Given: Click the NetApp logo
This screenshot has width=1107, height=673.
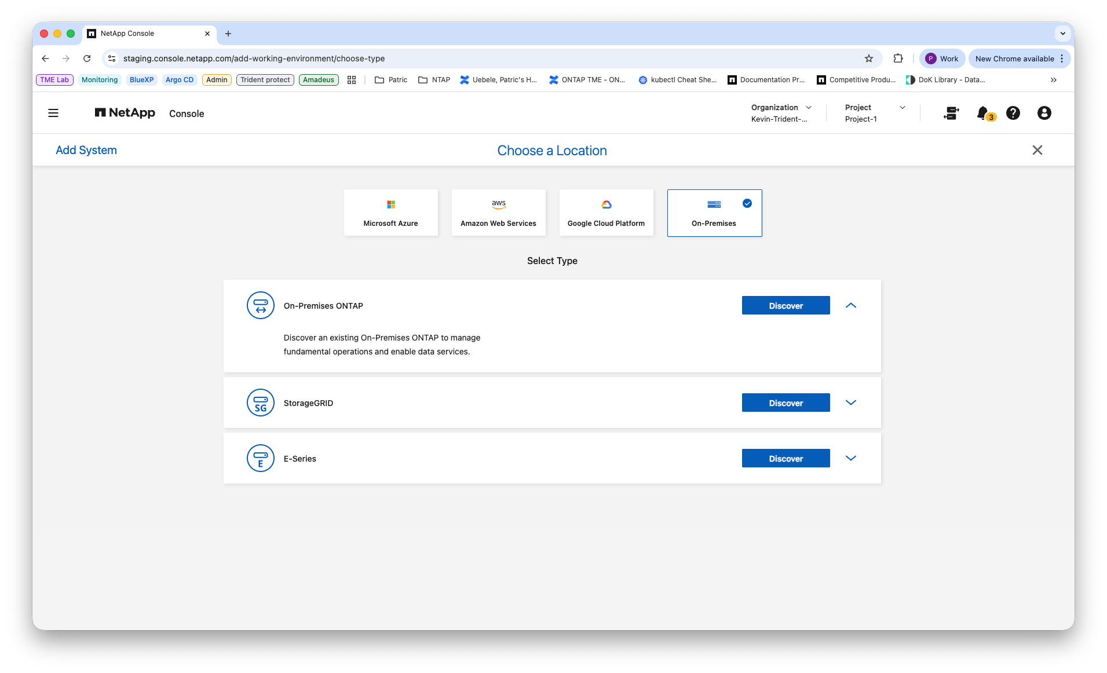Looking at the screenshot, I should click(125, 113).
